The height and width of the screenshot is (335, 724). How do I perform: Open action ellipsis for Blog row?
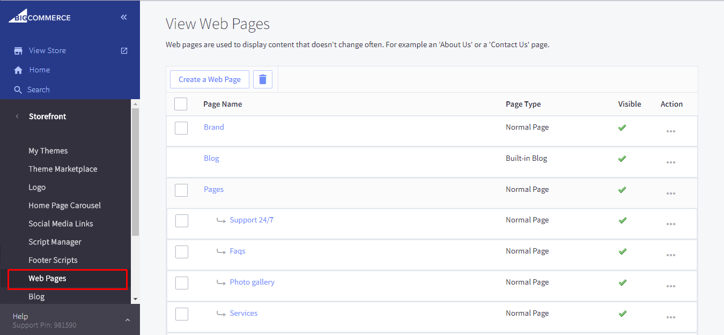coord(670,162)
